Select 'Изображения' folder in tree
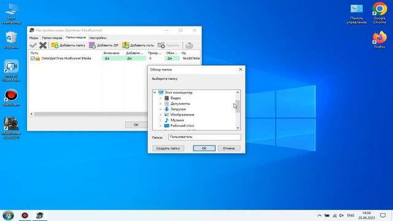Screen dimensions: 393x221 pos(182,115)
